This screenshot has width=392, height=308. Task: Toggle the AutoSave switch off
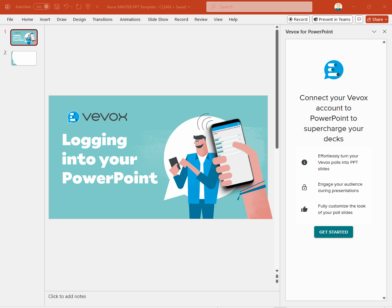41,7
